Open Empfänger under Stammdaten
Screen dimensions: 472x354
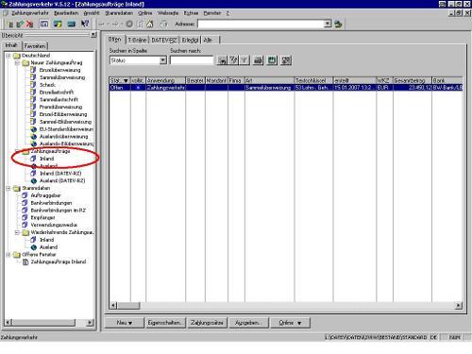point(42,217)
